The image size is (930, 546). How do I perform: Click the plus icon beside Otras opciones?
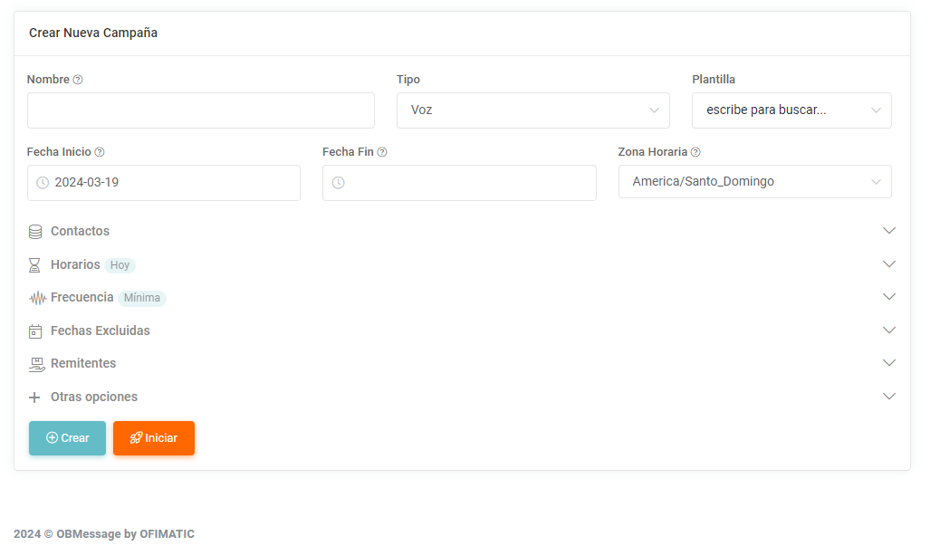pyautogui.click(x=35, y=398)
